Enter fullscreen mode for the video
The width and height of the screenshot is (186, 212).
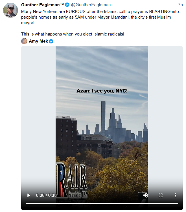coord(161,195)
